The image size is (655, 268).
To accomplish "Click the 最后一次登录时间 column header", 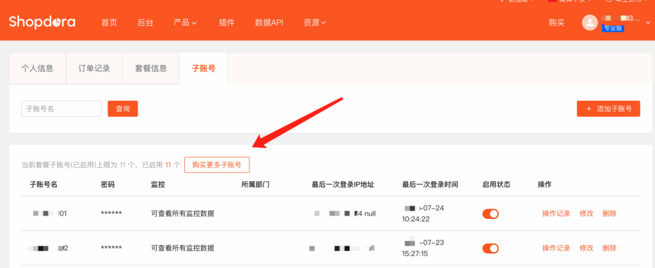I will [430, 184].
